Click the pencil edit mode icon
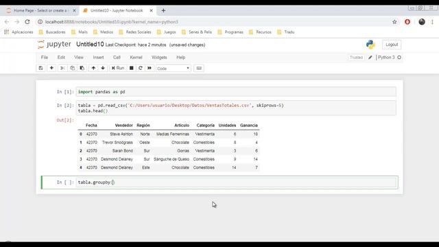 pos(370,58)
